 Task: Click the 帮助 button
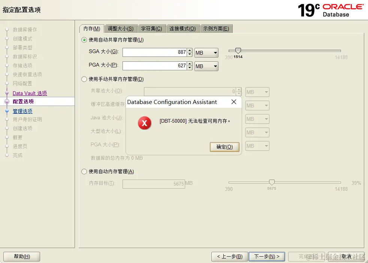[21, 257]
